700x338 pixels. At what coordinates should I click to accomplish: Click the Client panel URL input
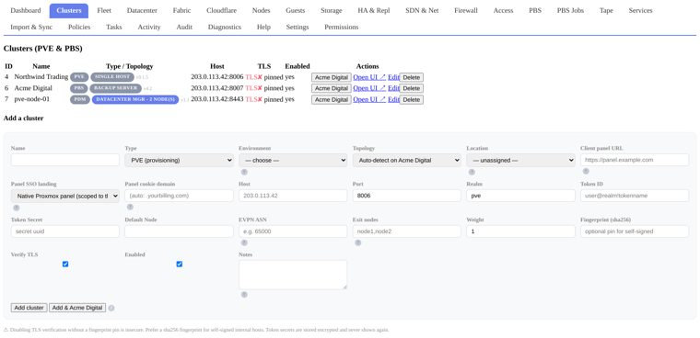635,160
